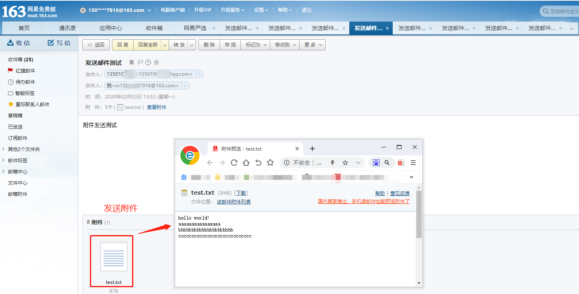Click 升级VIP in the header
This screenshot has width=579, height=294.
coord(203,10)
